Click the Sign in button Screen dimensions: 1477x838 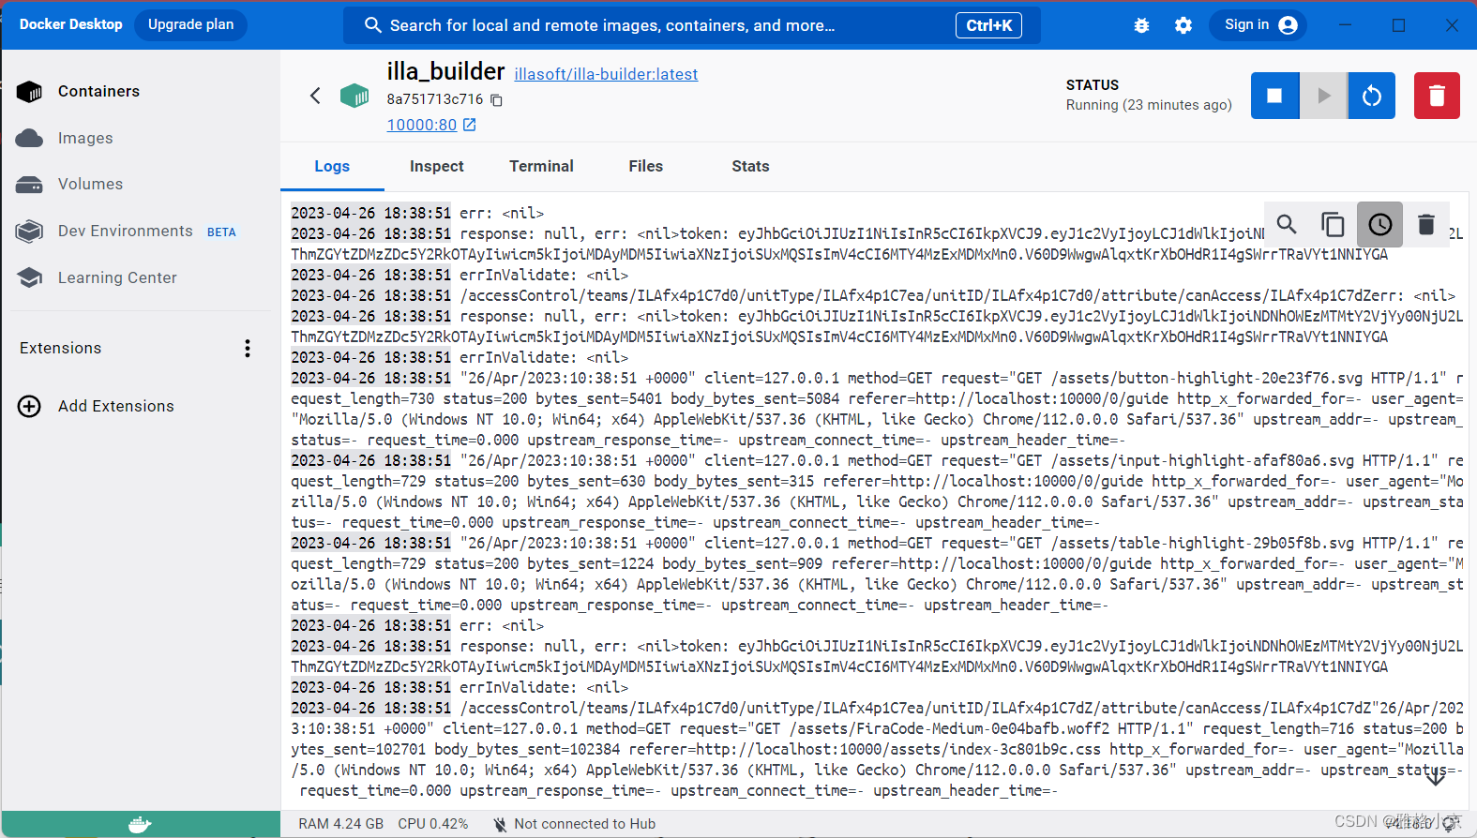[x=1258, y=25]
